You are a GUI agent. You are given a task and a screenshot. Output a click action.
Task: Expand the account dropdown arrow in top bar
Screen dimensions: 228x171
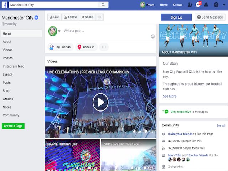(224, 5)
